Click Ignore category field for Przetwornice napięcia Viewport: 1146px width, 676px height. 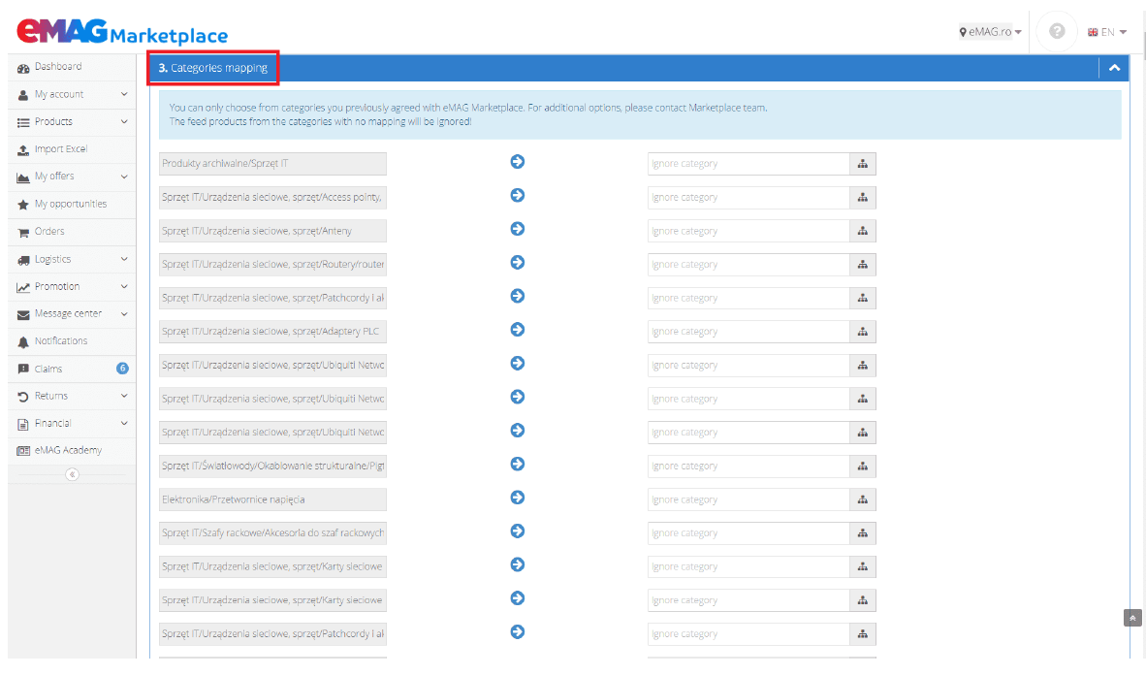(748, 499)
